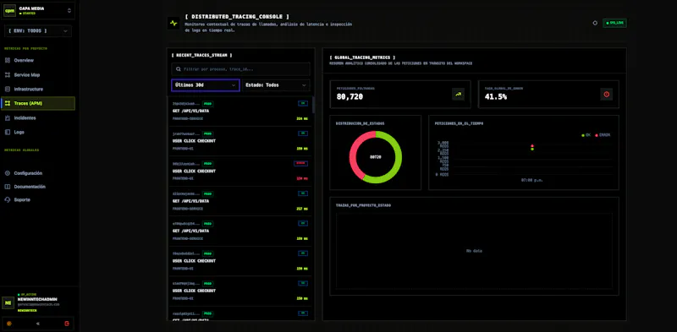Click the NE user avatar

[x=8, y=302]
